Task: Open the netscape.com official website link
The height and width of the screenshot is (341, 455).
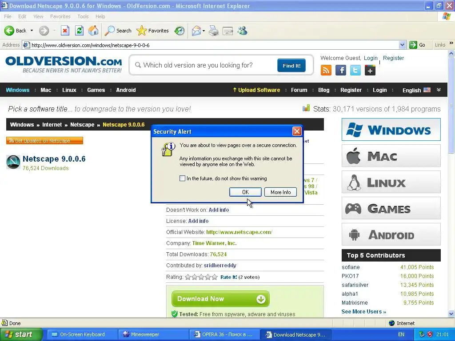Action: point(239,232)
